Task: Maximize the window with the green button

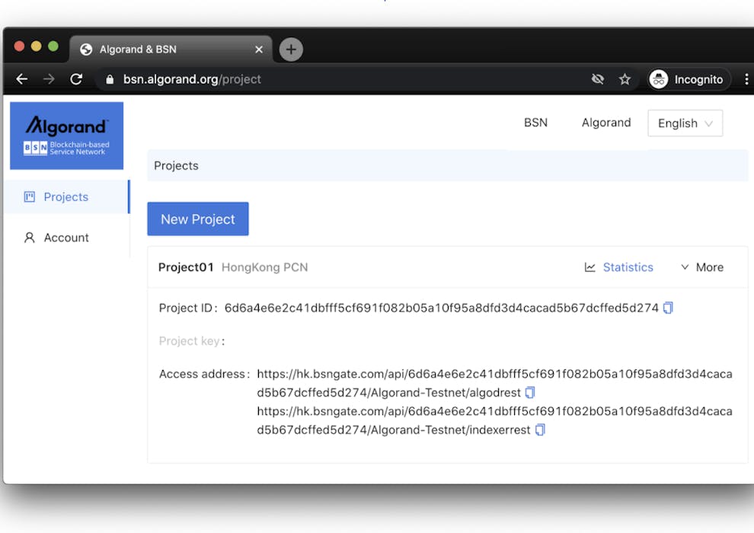Action: click(x=53, y=46)
